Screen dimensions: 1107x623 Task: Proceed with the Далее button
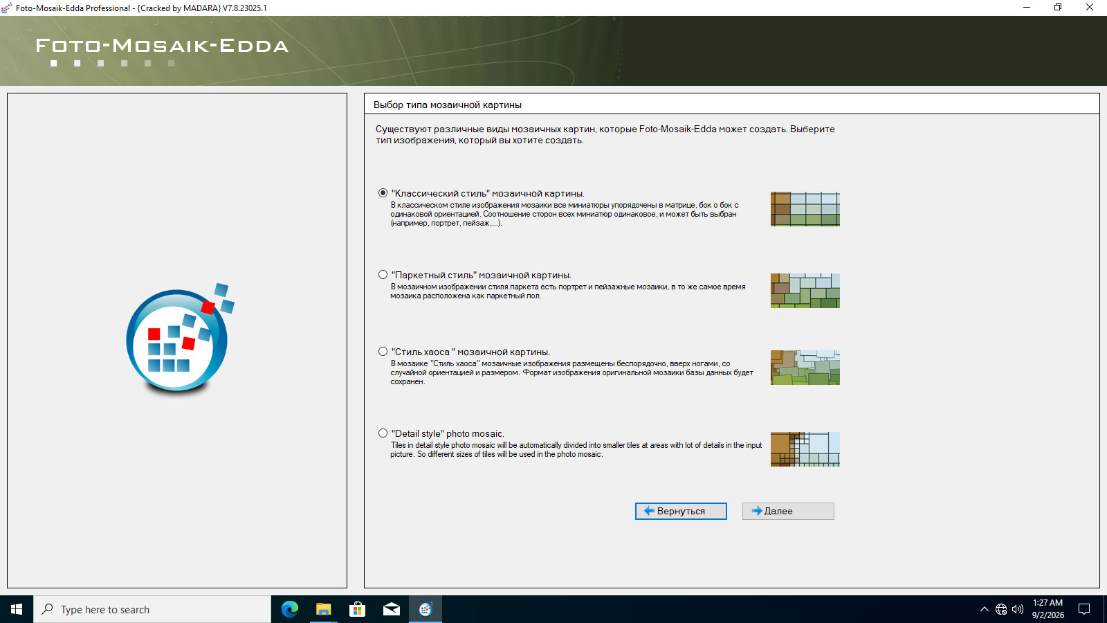(788, 511)
